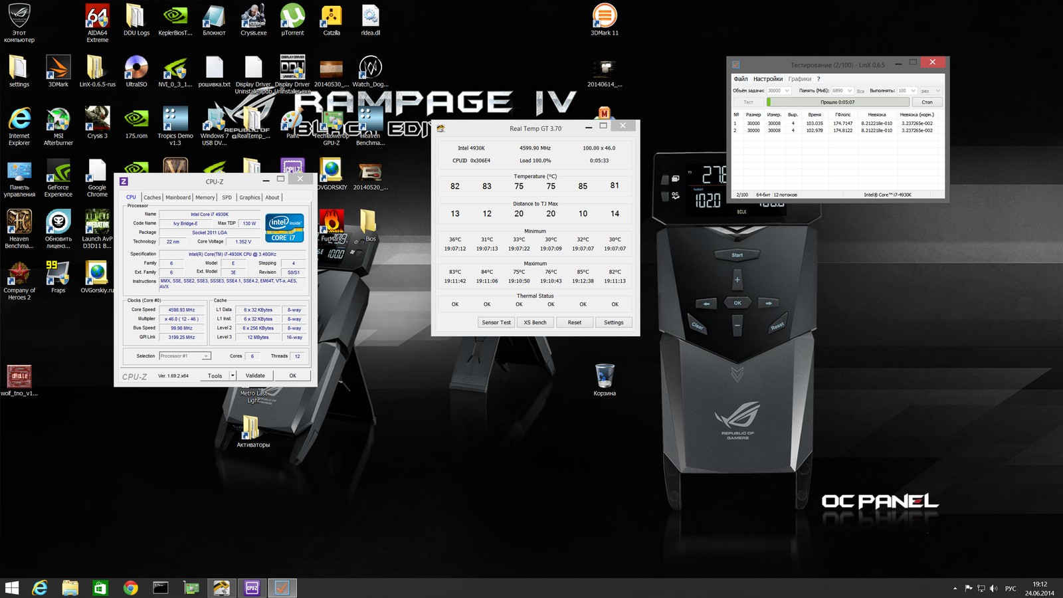Open Internet Explorer from the taskbar

coord(40,588)
